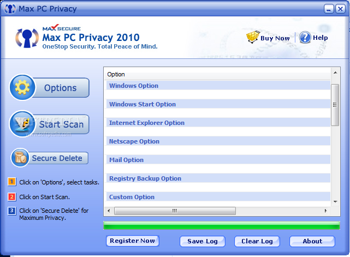This screenshot has width=350, height=257.
Task: Open the About dialog button
Action: [312, 241]
